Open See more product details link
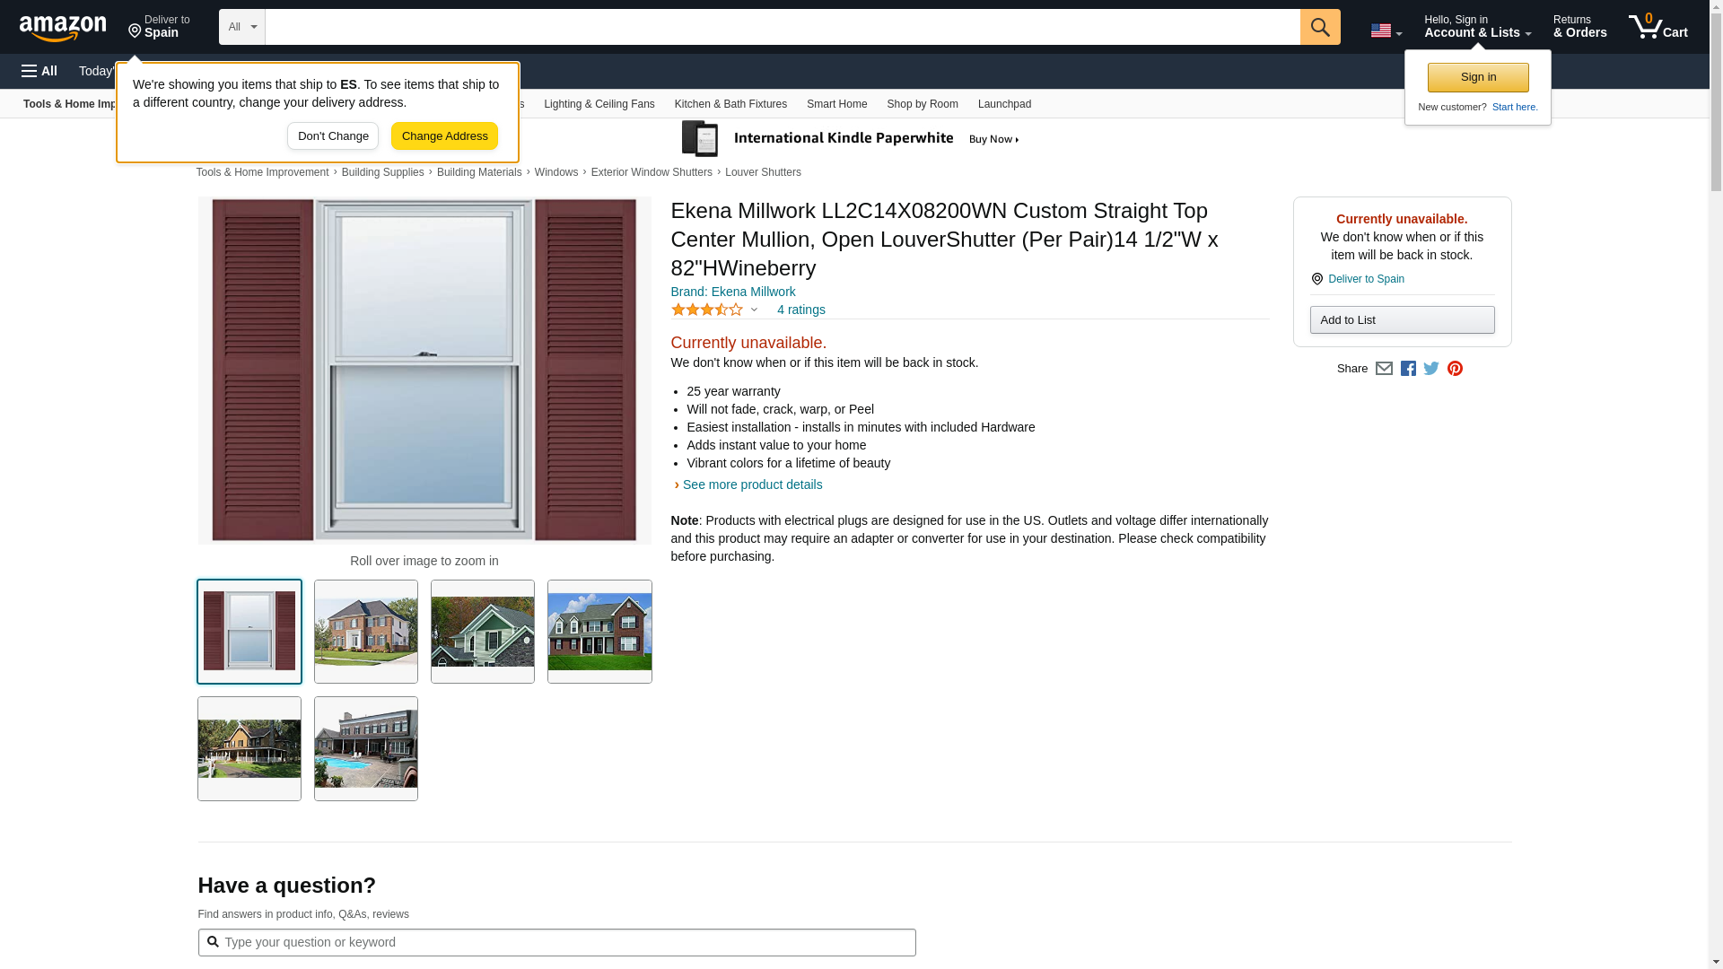Screen dimensions: 1723x969 (x=752, y=484)
